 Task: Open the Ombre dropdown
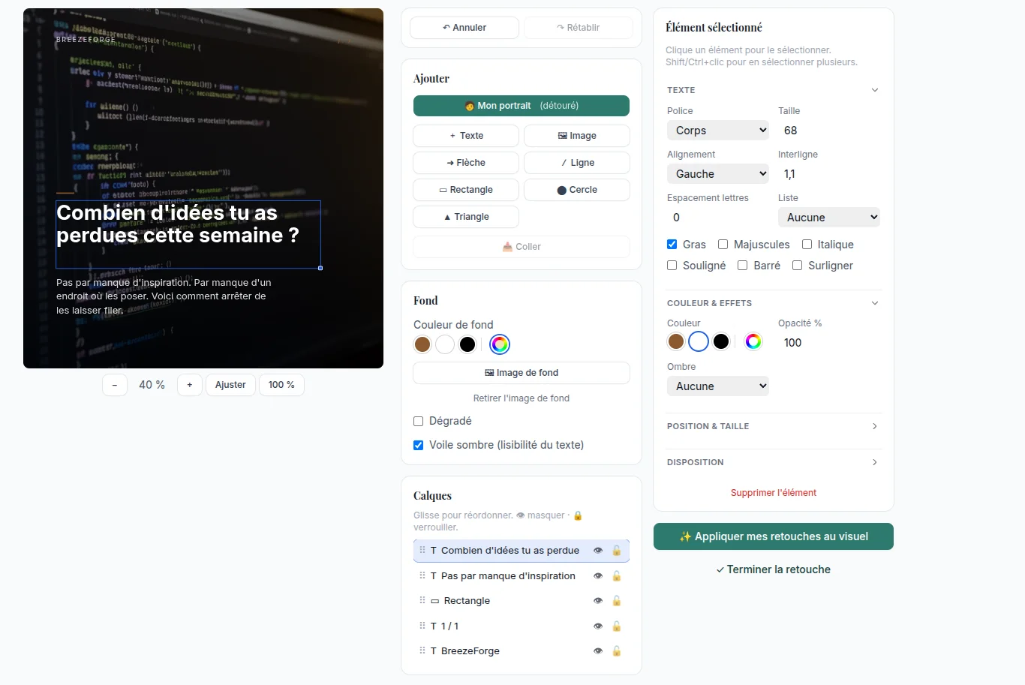click(718, 386)
